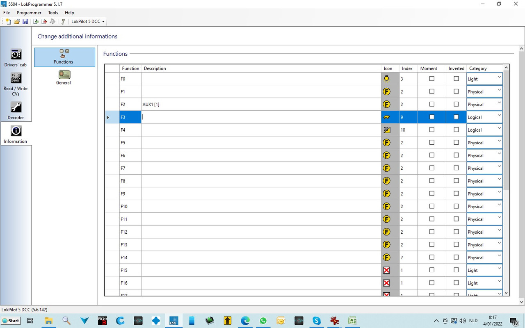Open the Tools menu
Screen dimensions: 525x328
coord(53,13)
